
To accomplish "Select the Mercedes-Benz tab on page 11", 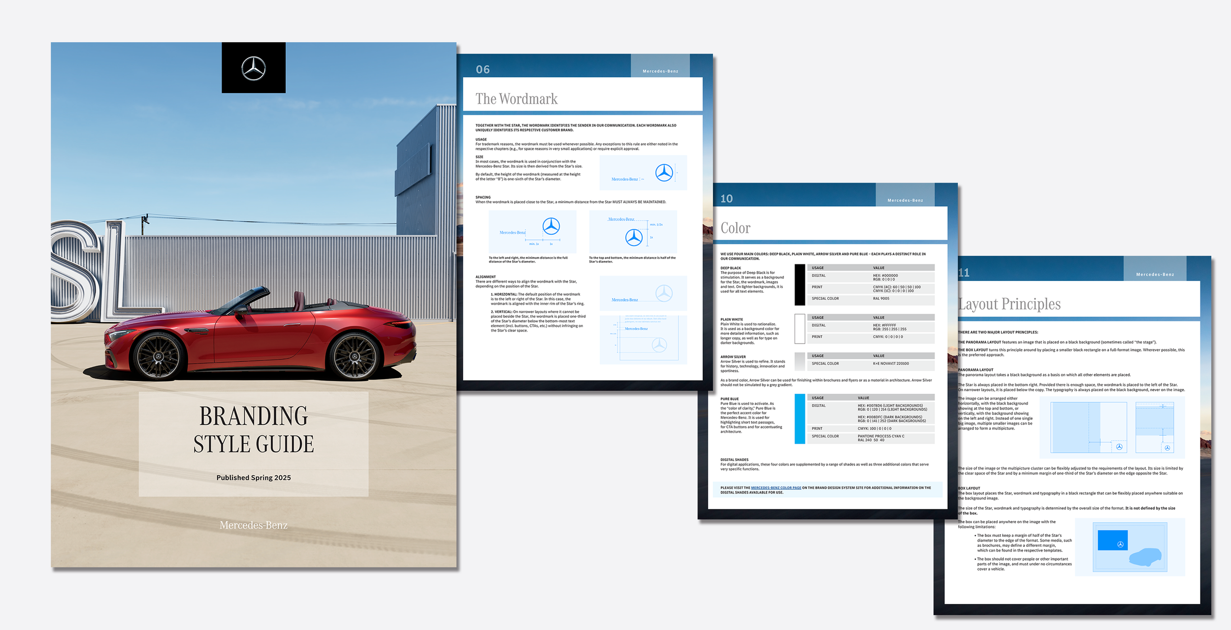I will click(x=1155, y=269).
